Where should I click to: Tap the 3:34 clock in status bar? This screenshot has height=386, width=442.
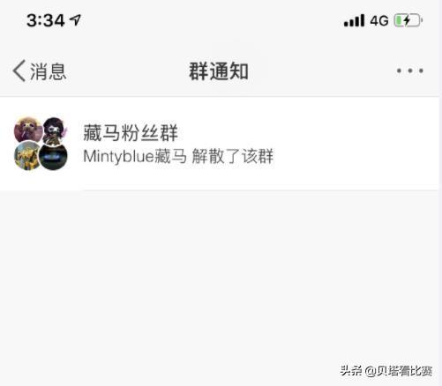point(46,20)
